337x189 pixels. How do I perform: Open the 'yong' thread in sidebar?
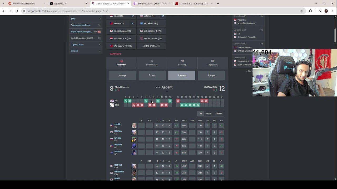coord(86,19)
